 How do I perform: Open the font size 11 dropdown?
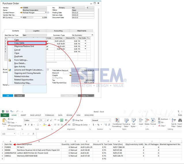click(45, 120)
